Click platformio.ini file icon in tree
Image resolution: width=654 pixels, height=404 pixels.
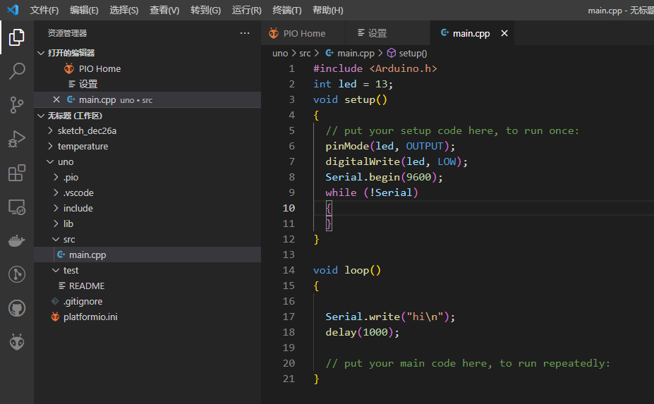[55, 317]
